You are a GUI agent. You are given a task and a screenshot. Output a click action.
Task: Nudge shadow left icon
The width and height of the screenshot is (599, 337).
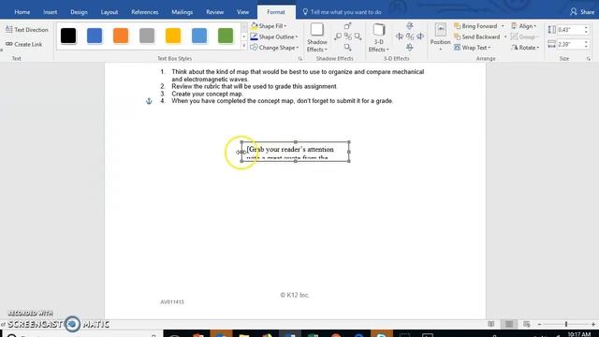[338, 37]
